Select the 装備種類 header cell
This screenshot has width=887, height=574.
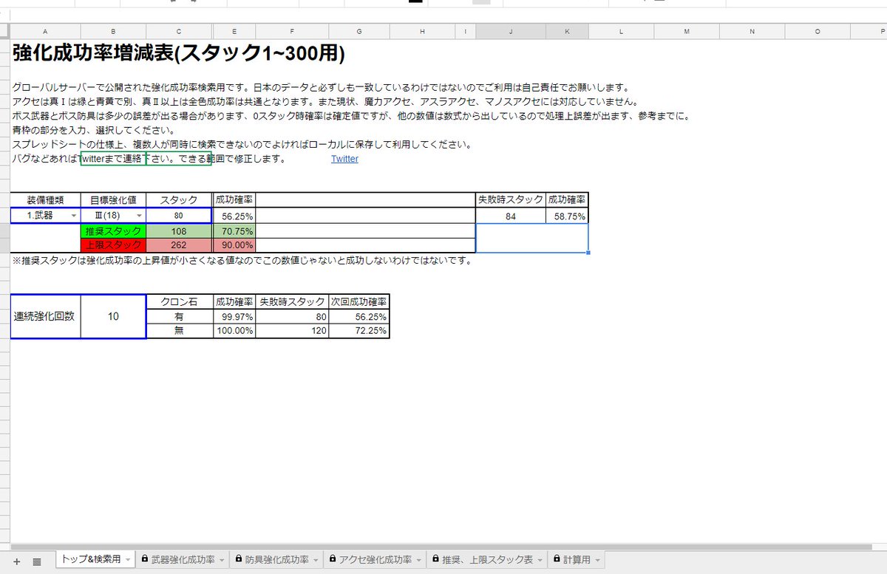pyautogui.click(x=46, y=199)
